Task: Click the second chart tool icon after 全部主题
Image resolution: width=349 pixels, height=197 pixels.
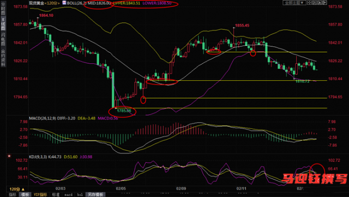Action: click(315, 3)
